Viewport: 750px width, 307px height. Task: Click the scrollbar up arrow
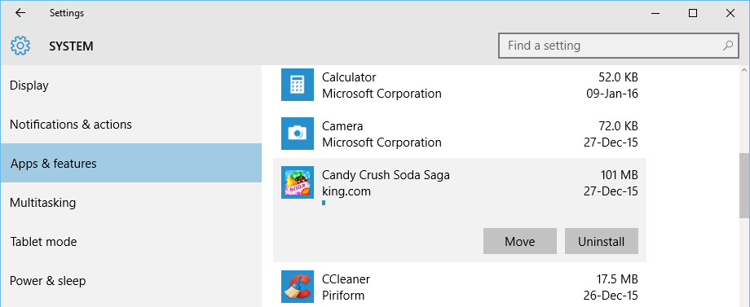743,71
